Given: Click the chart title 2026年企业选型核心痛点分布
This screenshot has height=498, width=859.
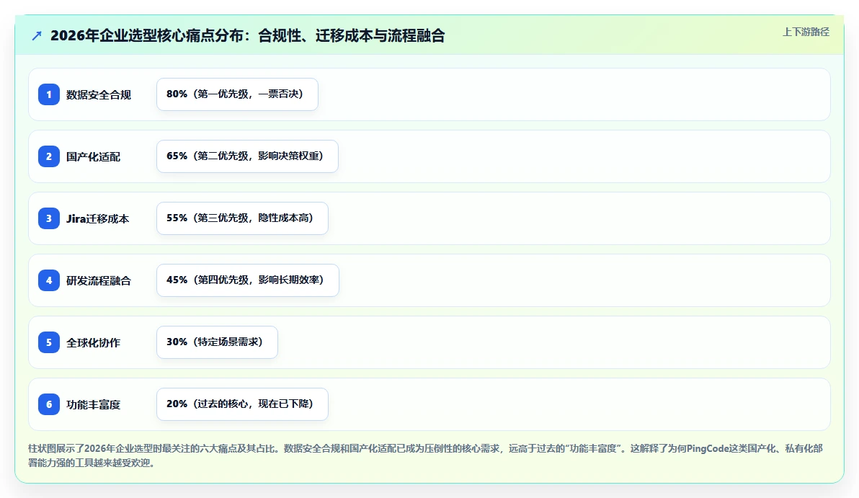Looking at the screenshot, I should click(x=247, y=35).
